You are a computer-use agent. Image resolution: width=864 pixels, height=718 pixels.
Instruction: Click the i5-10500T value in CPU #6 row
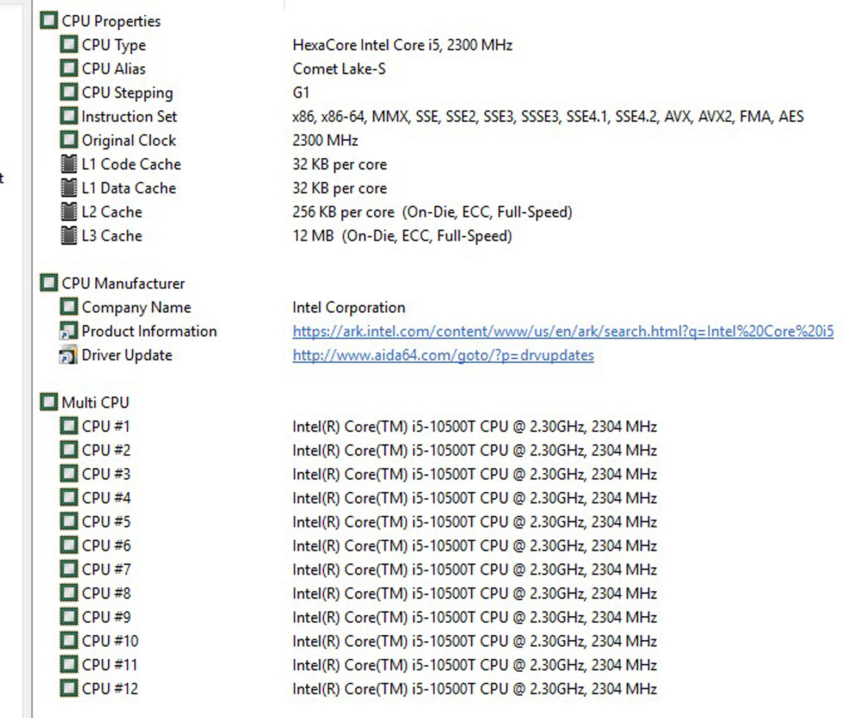click(x=474, y=546)
